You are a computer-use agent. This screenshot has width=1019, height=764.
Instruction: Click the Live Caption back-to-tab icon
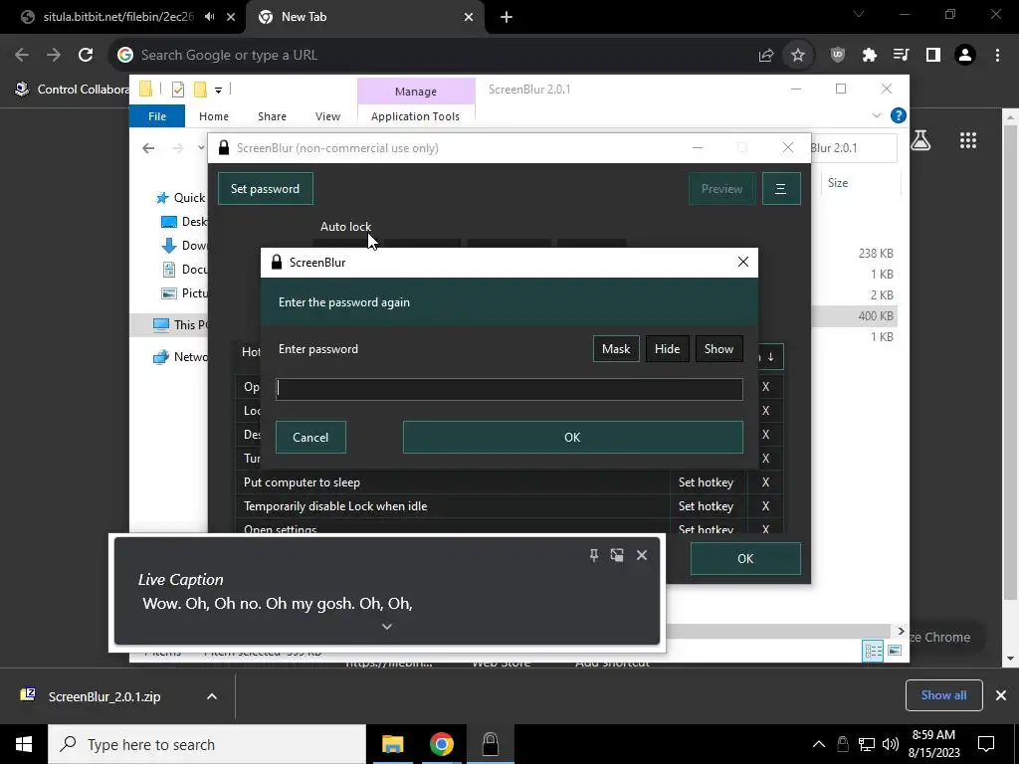(617, 555)
